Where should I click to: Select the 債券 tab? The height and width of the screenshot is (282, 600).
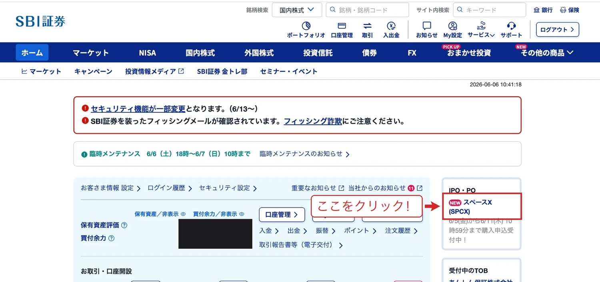coord(370,53)
